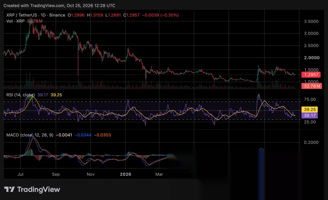Click the MACD histogram value −0.0041
The image size is (328, 200).
pos(64,135)
